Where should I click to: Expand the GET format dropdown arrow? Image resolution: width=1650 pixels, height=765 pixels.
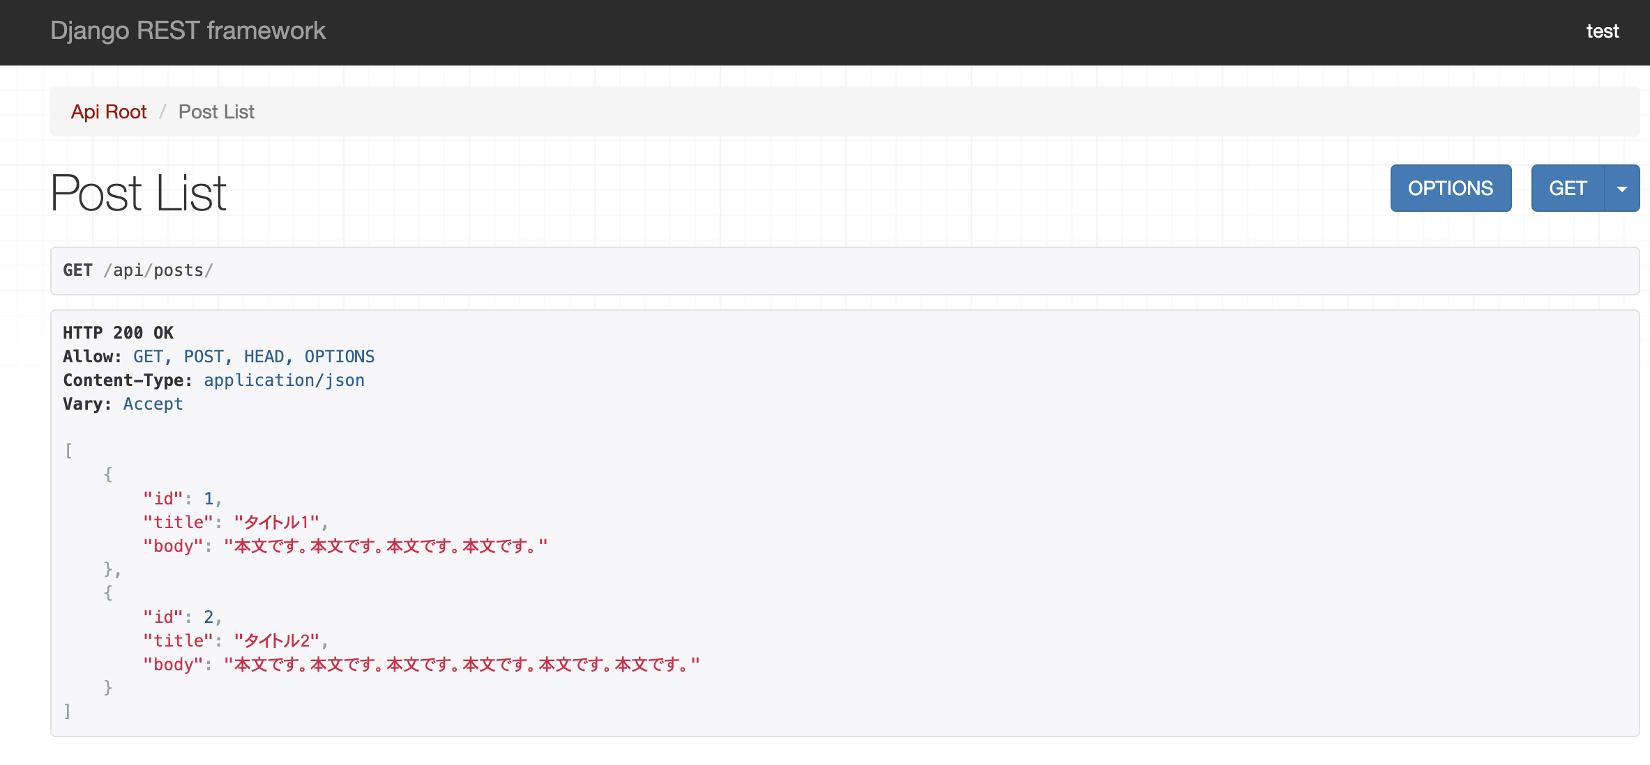point(1622,187)
